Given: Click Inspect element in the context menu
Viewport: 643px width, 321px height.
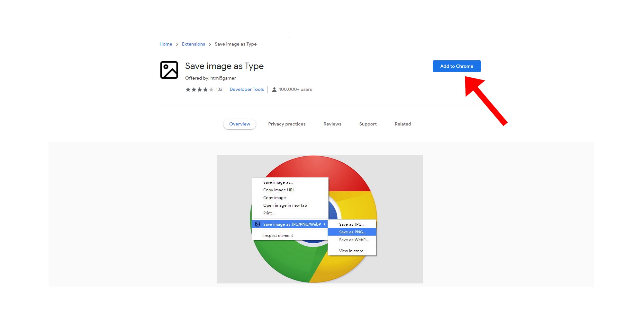Looking at the screenshot, I should 278,235.
